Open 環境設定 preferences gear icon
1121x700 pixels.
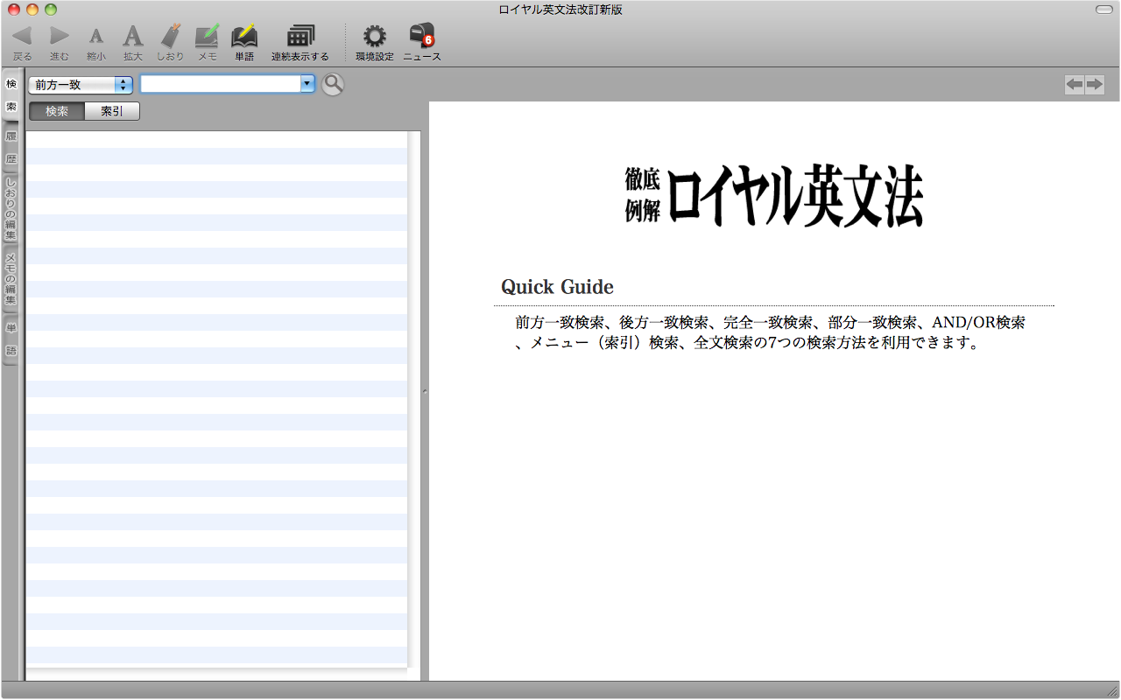click(375, 36)
